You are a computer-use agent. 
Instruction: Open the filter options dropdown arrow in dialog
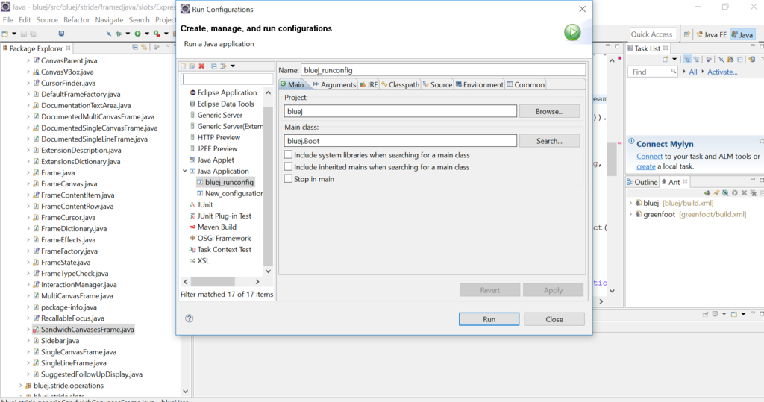(233, 66)
